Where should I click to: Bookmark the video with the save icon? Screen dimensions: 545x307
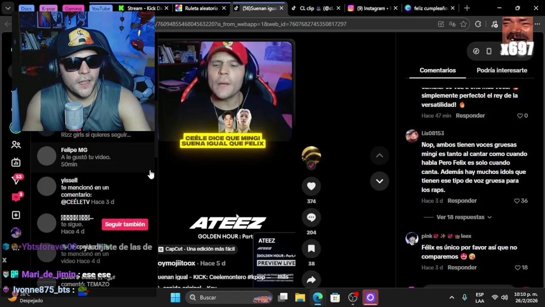pyautogui.click(x=311, y=249)
